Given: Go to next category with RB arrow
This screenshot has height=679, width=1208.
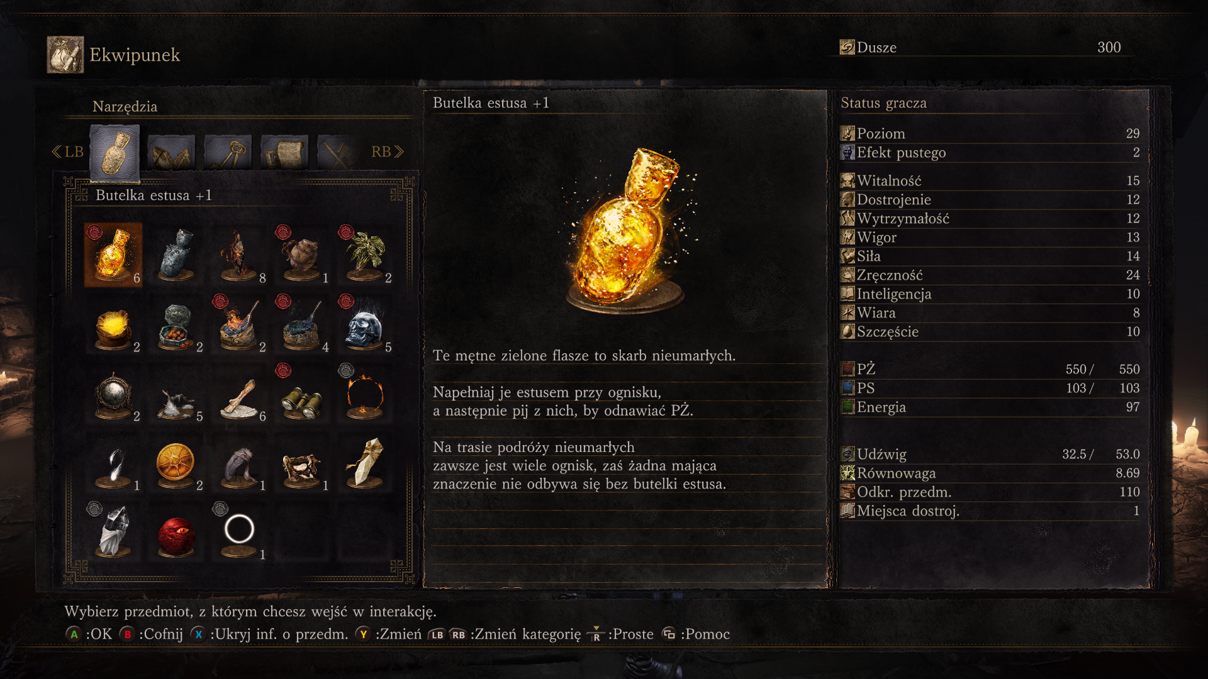Looking at the screenshot, I should pyautogui.click(x=387, y=152).
